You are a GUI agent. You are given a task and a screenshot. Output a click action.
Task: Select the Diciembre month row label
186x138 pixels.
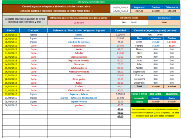139,83
